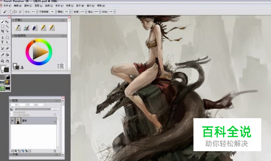
Task: Click the layer commands icon at panel bottom
Action: [12, 151]
